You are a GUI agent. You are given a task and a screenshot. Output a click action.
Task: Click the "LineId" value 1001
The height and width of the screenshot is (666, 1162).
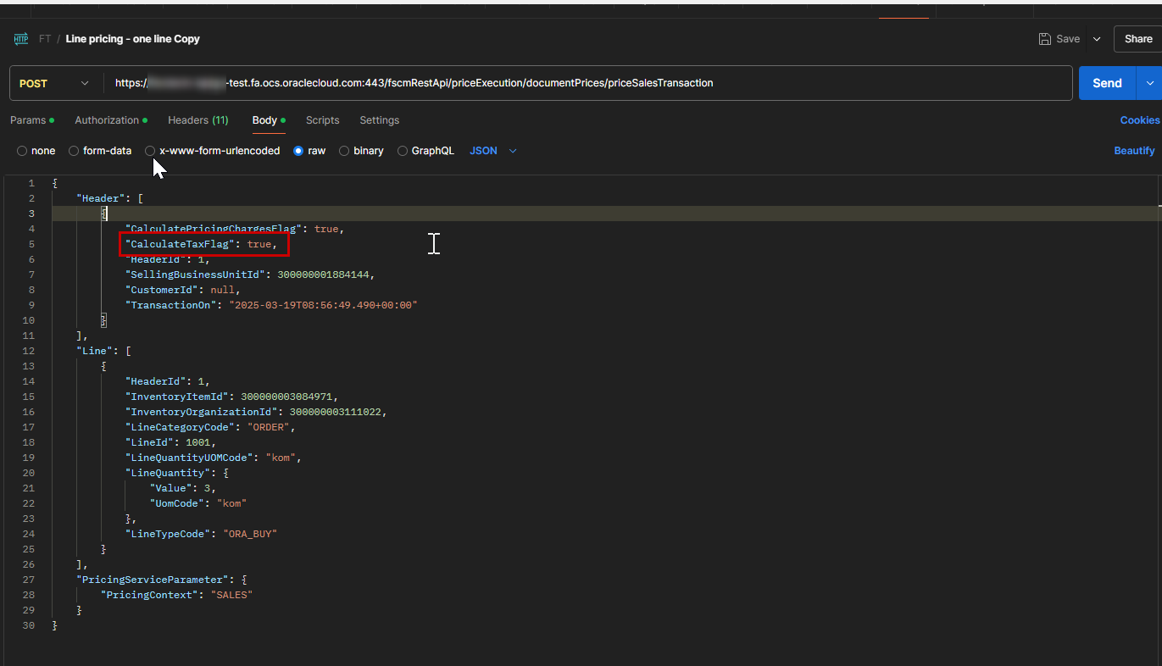[x=198, y=442]
